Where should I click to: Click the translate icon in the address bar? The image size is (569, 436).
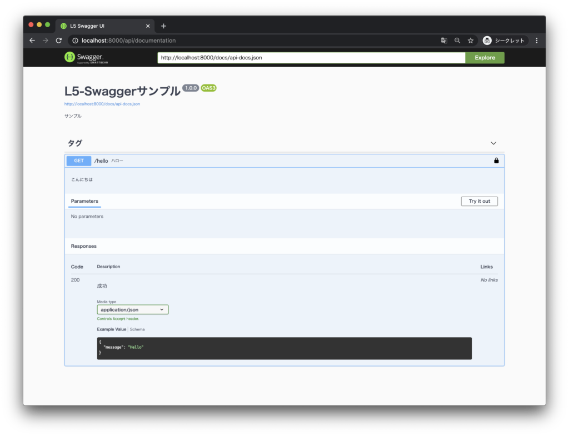point(443,40)
